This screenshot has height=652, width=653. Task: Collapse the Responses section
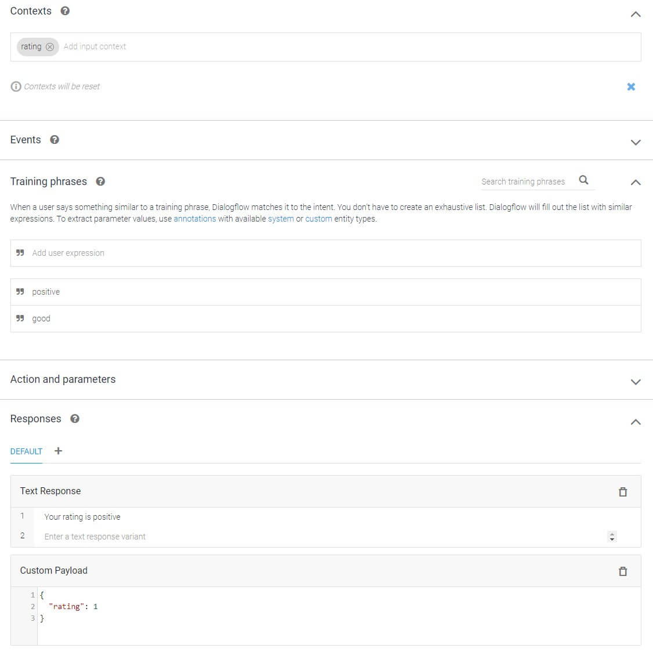[636, 422]
